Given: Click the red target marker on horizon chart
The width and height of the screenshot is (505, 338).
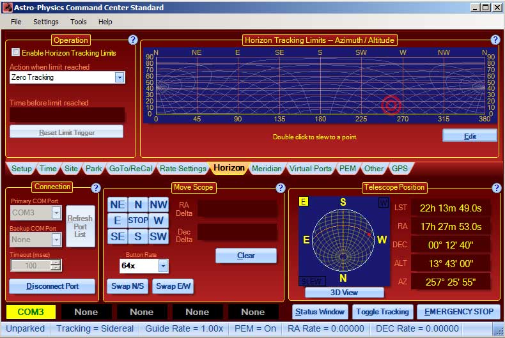Looking at the screenshot, I should click(391, 105).
